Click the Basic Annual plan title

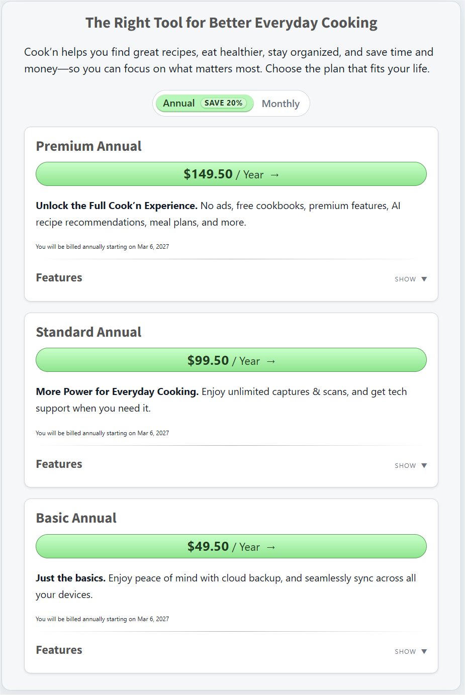click(76, 518)
